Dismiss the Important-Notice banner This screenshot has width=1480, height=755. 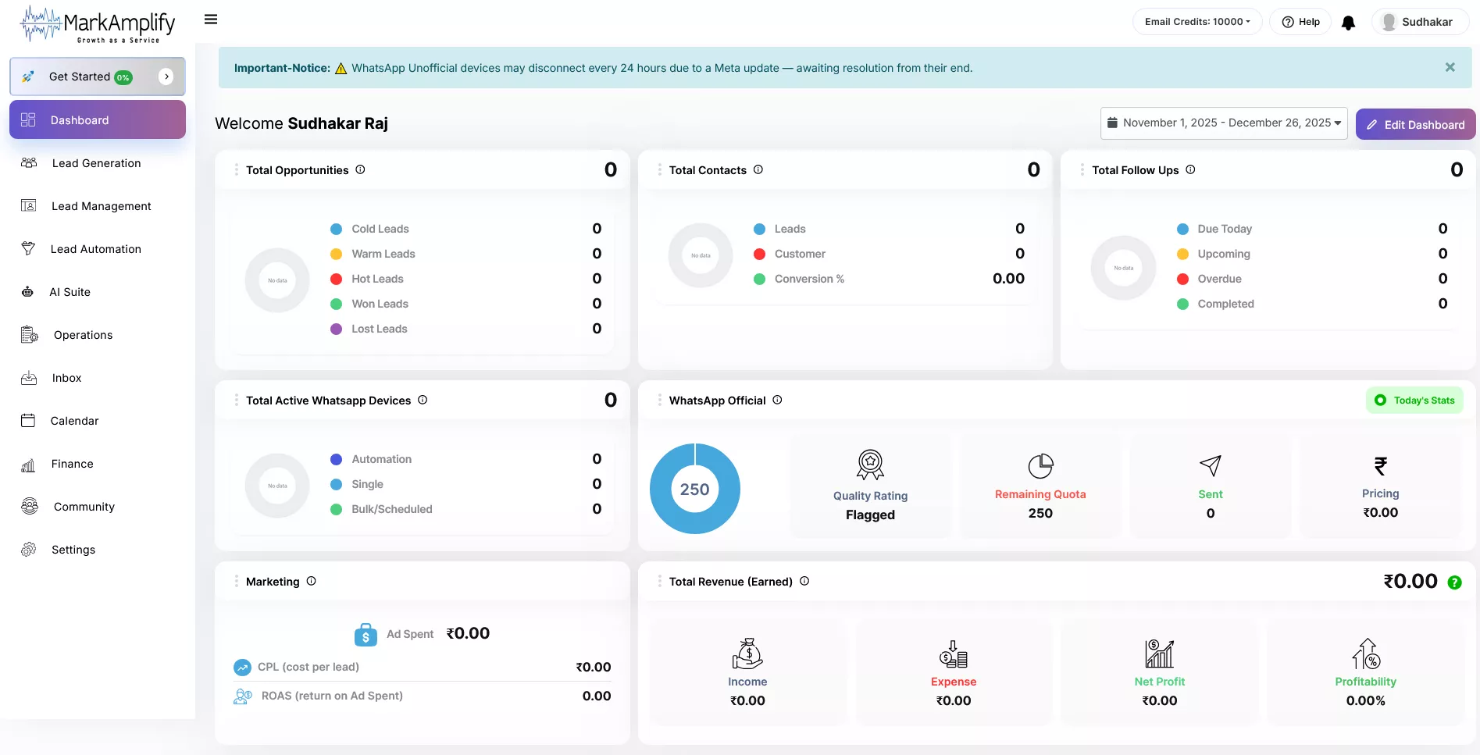pos(1450,68)
